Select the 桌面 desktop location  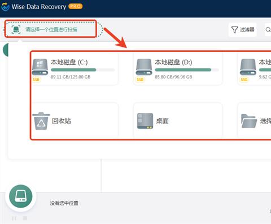[178, 120]
